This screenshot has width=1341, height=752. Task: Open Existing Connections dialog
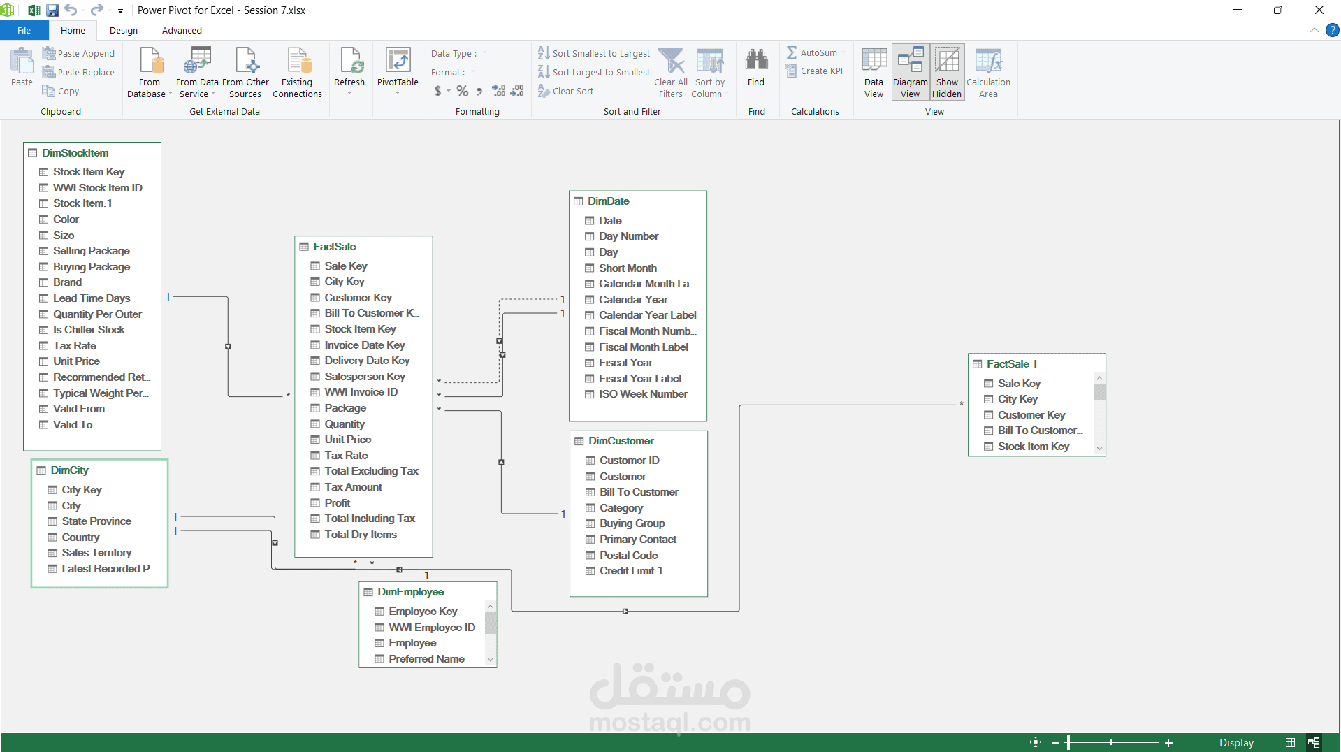point(297,72)
